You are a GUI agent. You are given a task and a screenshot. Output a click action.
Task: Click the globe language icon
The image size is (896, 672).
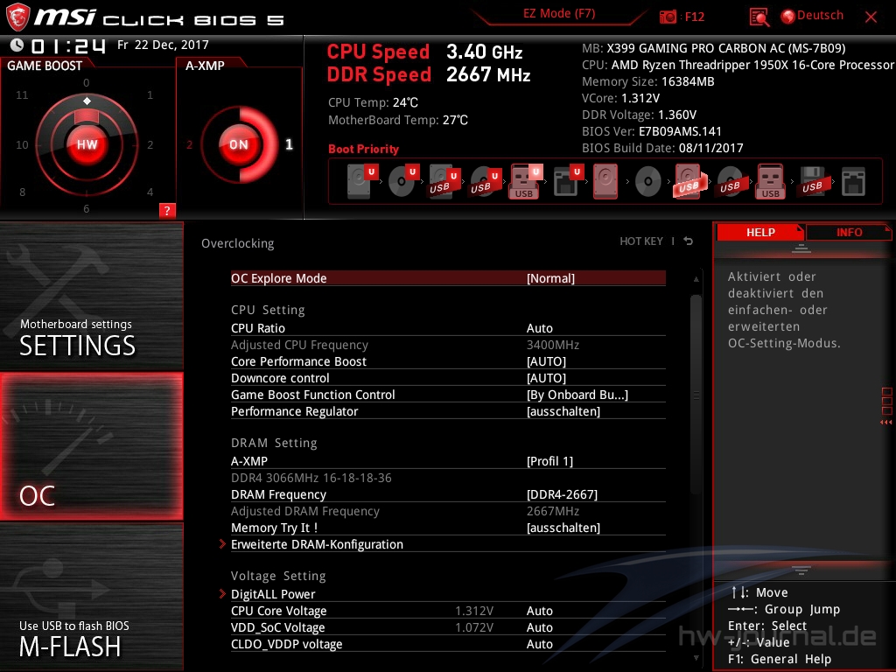point(788,17)
